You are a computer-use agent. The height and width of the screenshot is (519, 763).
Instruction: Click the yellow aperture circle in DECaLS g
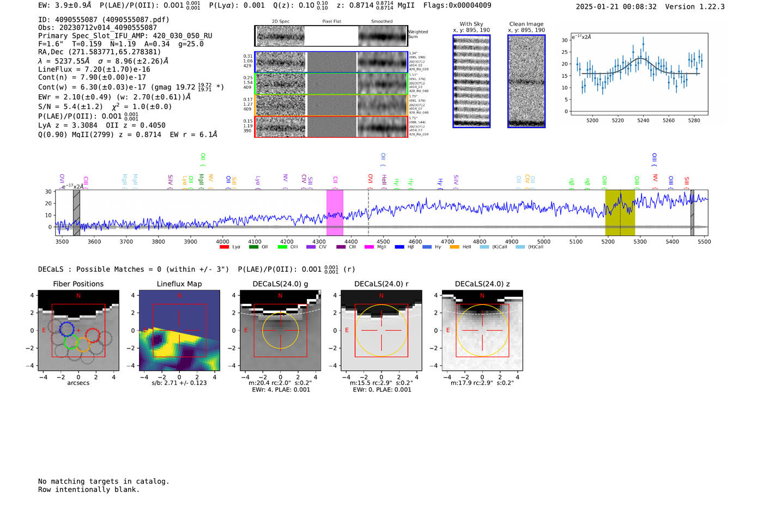(x=280, y=331)
